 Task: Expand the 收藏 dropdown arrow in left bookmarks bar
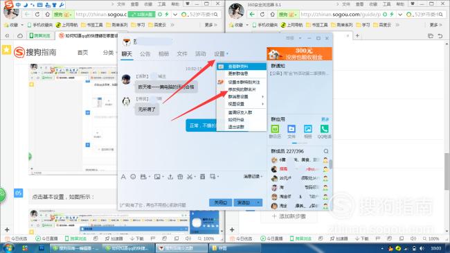22,25
